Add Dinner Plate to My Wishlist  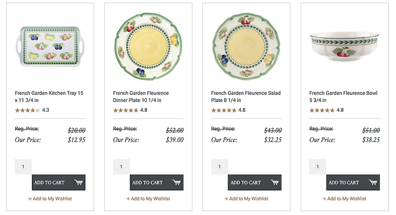[148, 199]
